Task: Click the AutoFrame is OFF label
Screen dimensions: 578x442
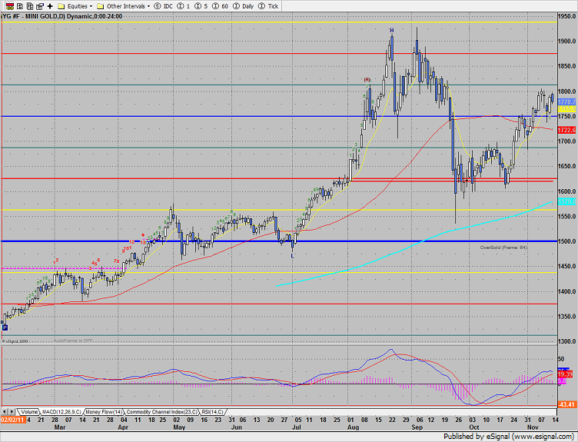Action: [x=73, y=341]
